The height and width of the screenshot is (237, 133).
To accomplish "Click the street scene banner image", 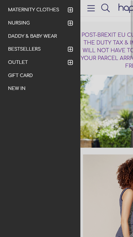I will tap(107, 111).
